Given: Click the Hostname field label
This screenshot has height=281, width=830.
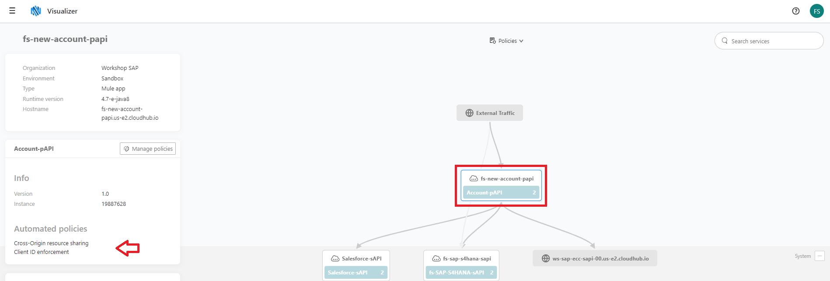Looking at the screenshot, I should click(35, 109).
